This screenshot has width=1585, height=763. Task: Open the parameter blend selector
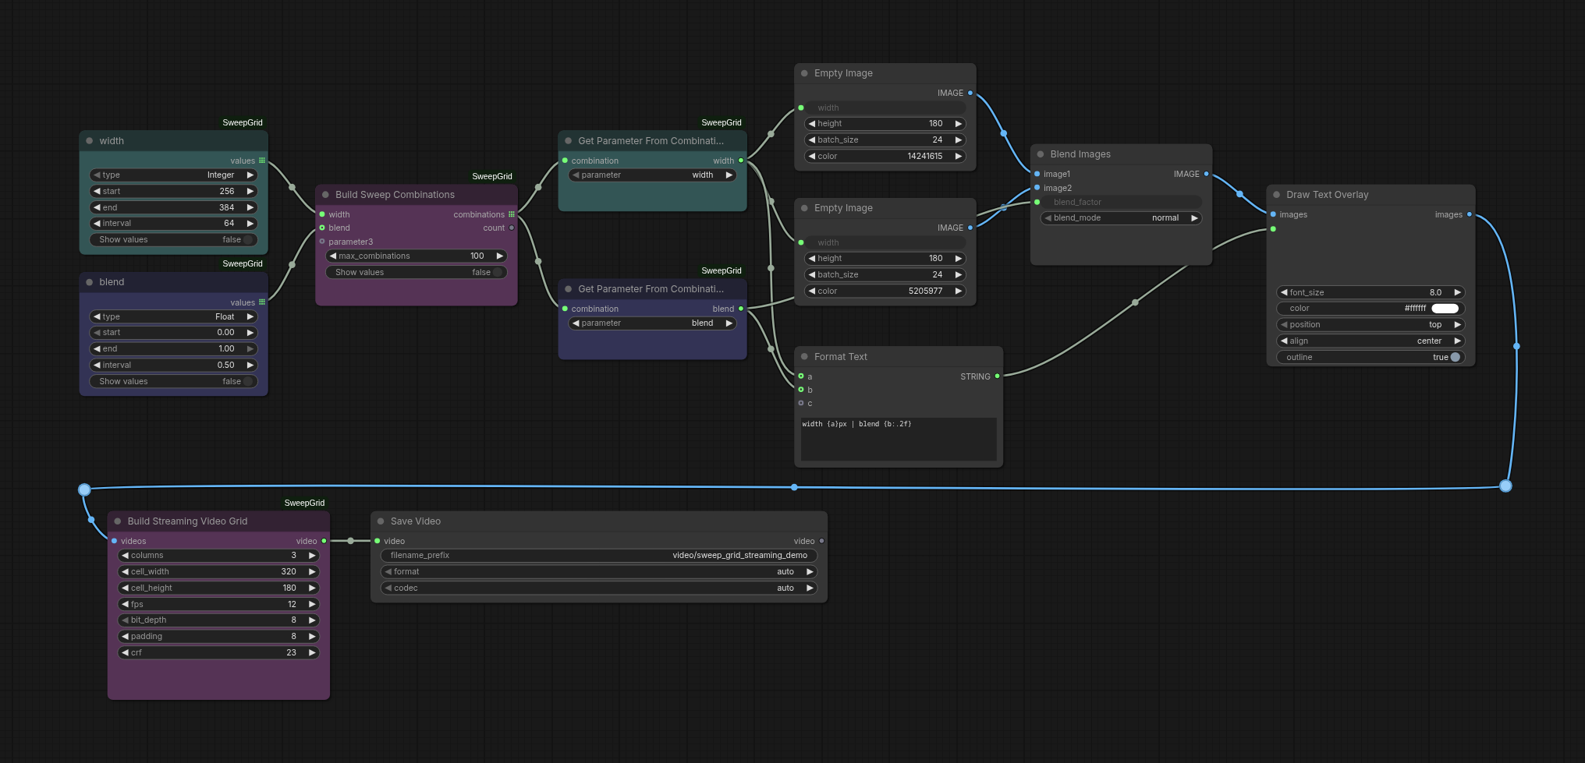653,323
